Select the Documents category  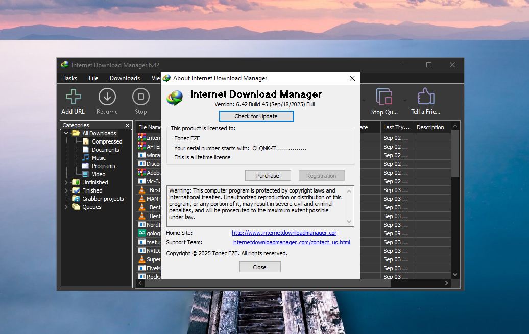point(106,150)
